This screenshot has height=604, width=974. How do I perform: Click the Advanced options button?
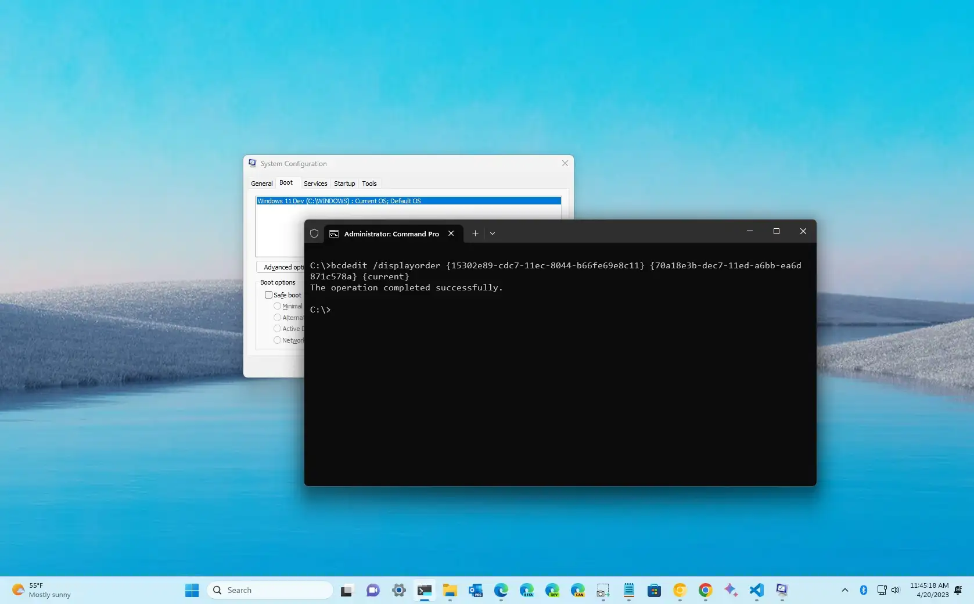click(x=283, y=267)
